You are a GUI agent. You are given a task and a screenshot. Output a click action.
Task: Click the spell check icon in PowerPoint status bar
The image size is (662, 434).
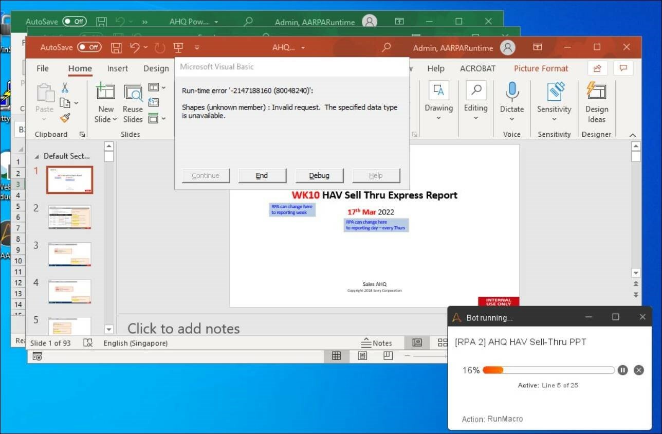pos(88,343)
